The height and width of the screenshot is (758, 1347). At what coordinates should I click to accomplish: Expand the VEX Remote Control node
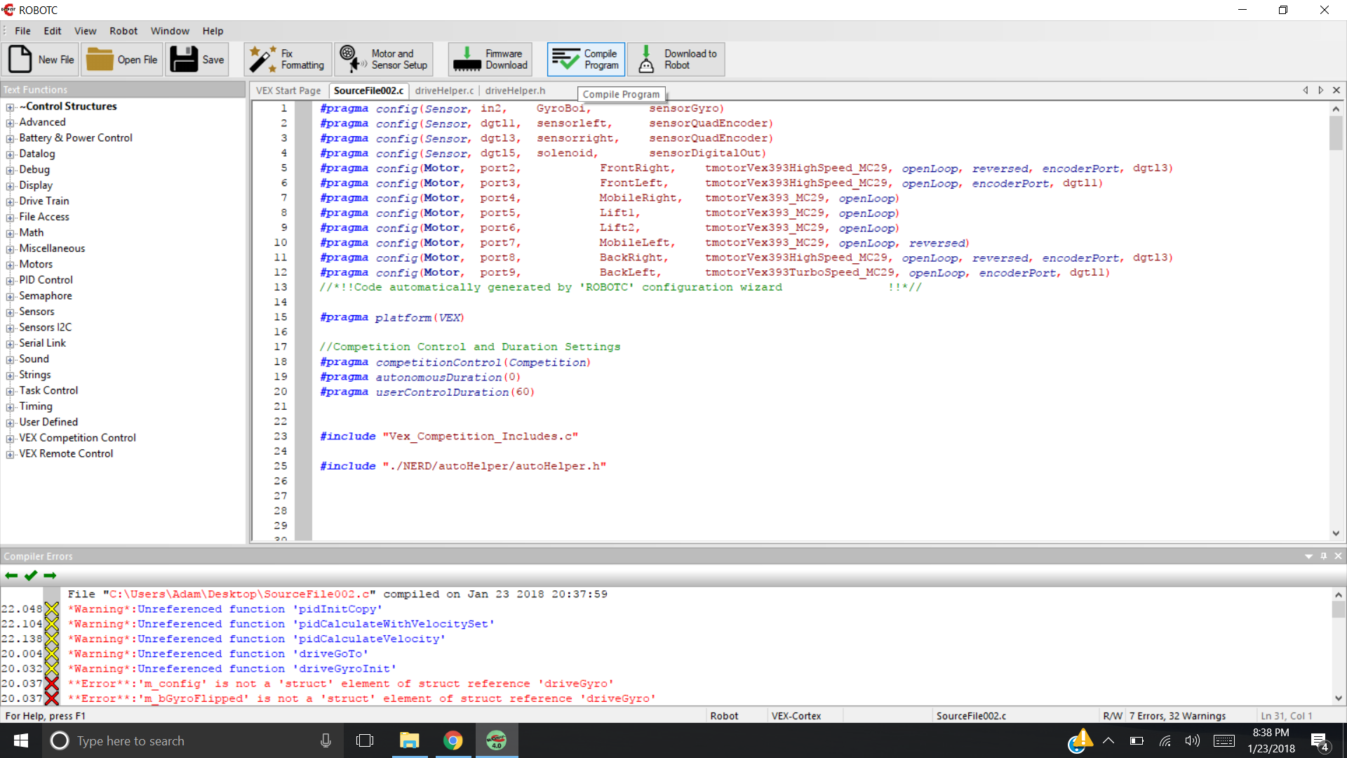point(10,455)
